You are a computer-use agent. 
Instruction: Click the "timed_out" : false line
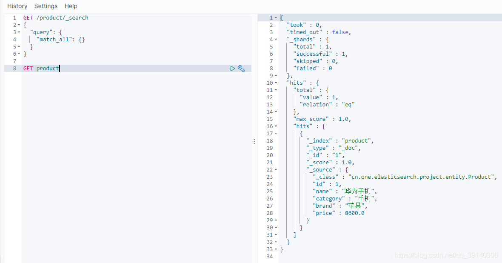click(319, 32)
